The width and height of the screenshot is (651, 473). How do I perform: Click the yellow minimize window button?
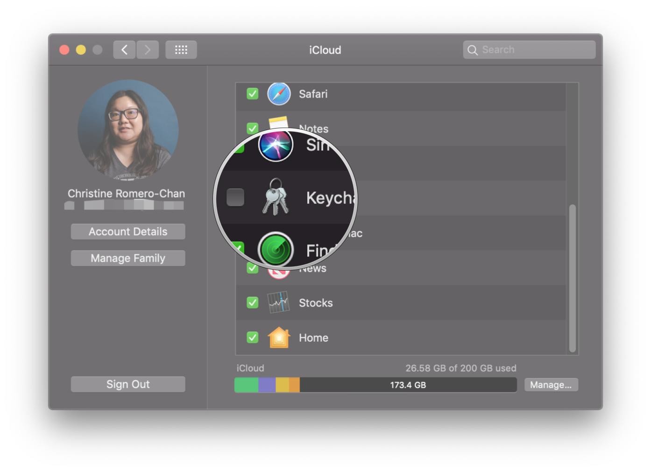(81, 50)
